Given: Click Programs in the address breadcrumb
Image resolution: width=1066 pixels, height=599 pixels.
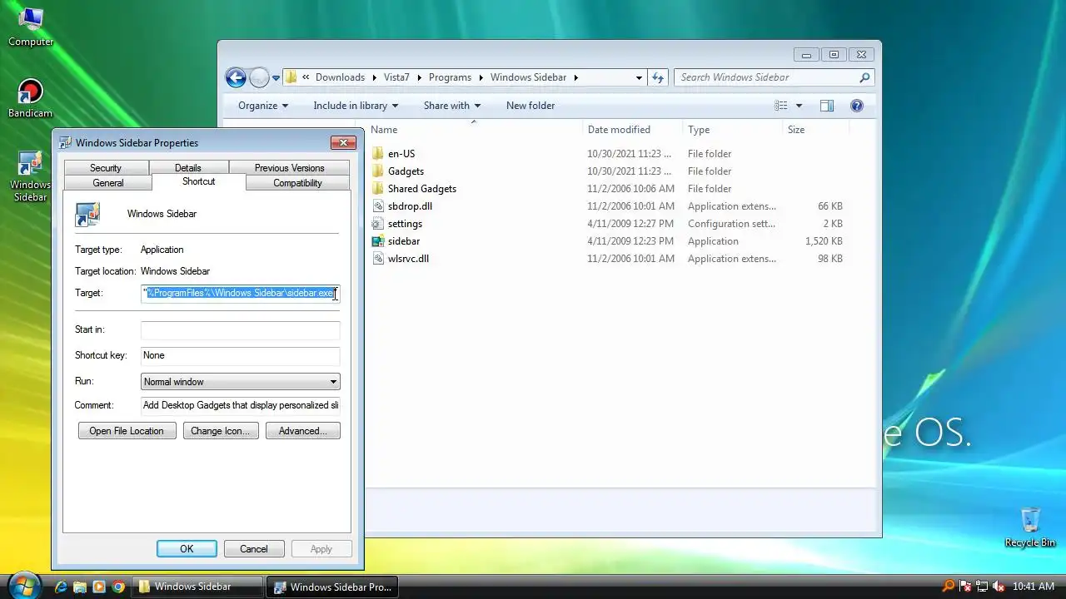Looking at the screenshot, I should tap(450, 77).
